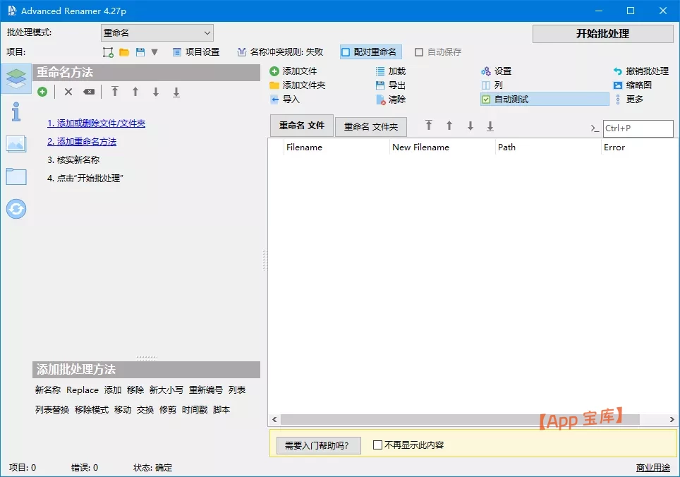Sort by Filename column header
The image size is (680, 477).
pos(336,147)
